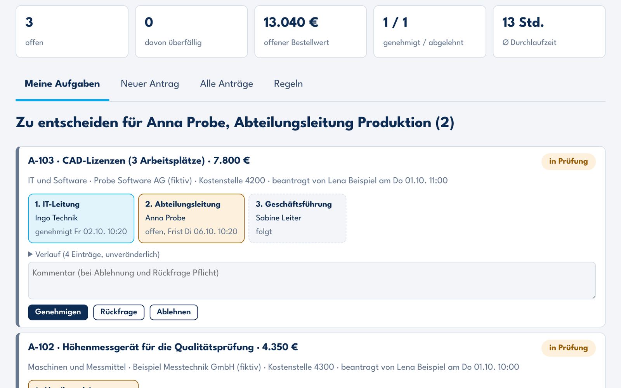Reject request A-103 with Ablehnen
Image resolution: width=621 pixels, height=388 pixels.
coord(174,312)
